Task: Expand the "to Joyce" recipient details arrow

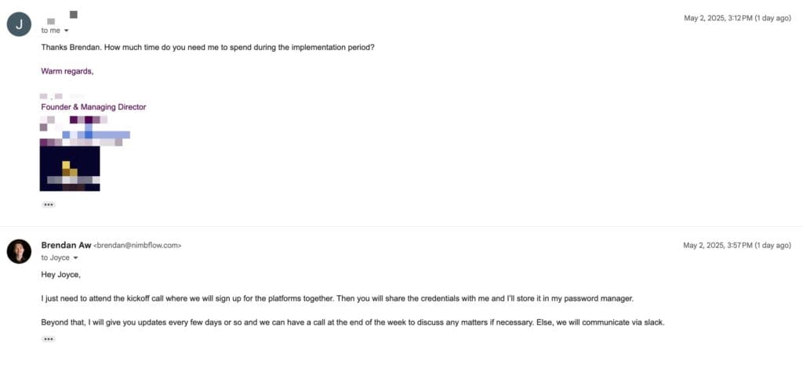Action: click(76, 257)
